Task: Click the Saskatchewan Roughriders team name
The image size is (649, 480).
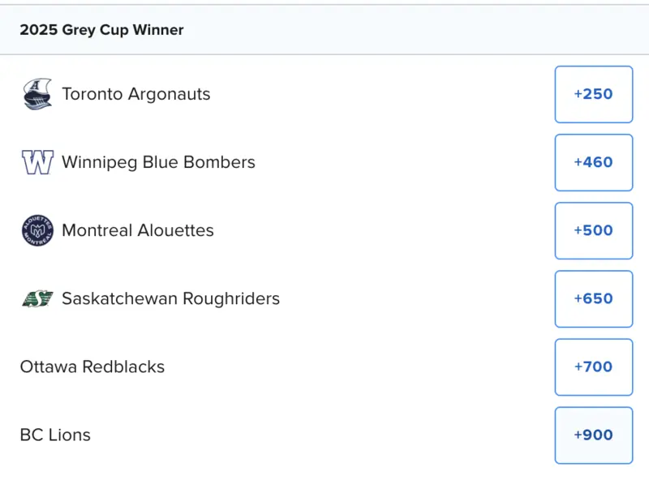Action: pyautogui.click(x=170, y=298)
